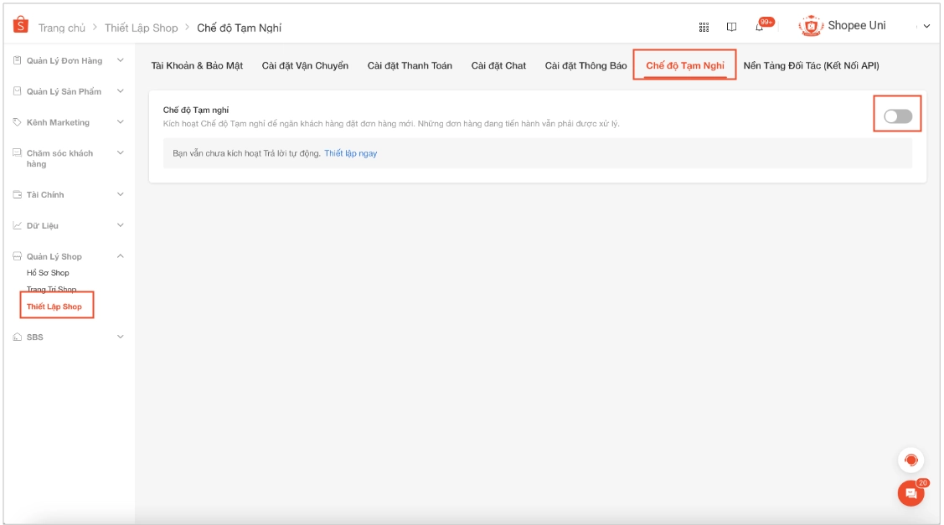Click the Thiết lập ngay link
This screenshot has width=944, height=525.
coord(350,153)
